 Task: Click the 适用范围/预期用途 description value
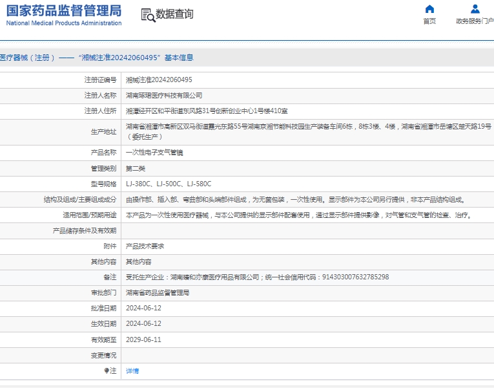(x=299, y=215)
